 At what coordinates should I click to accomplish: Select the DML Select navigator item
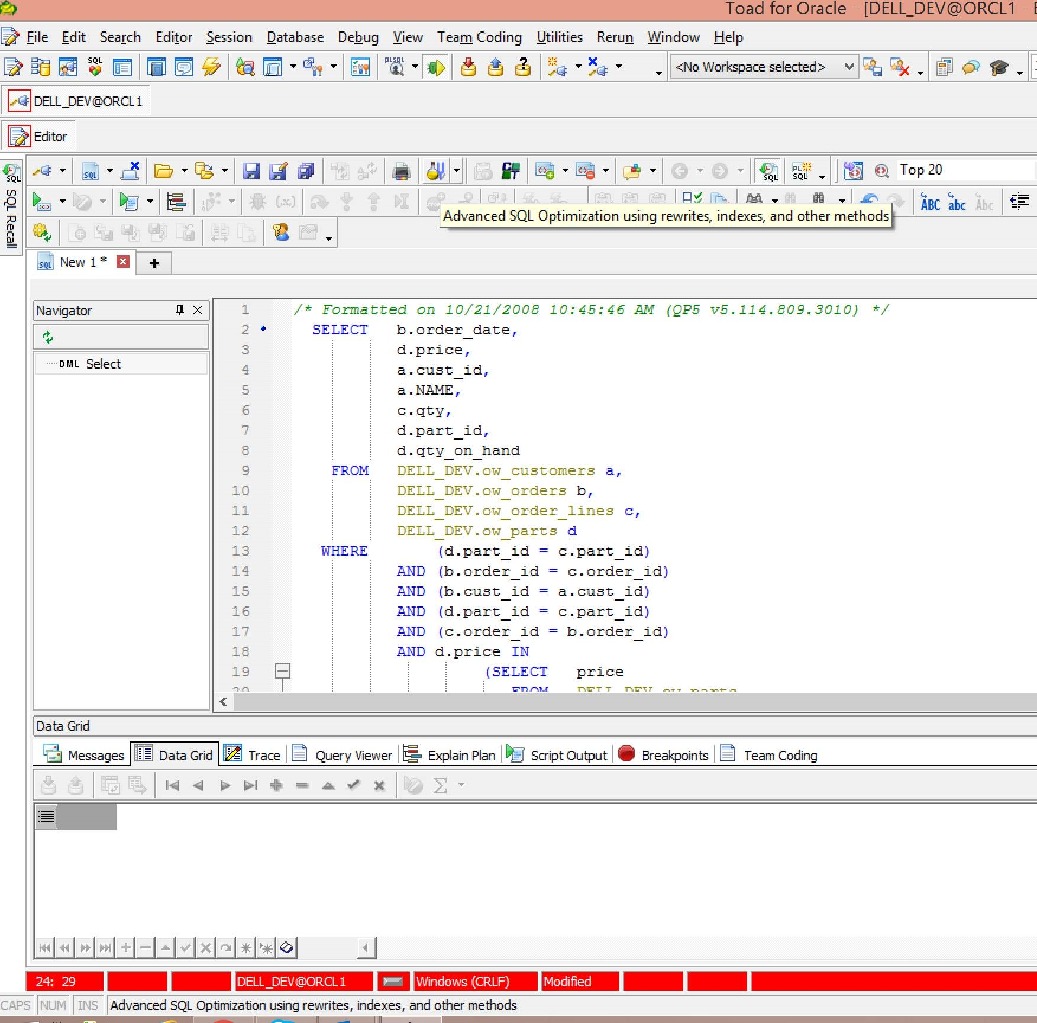(121, 364)
